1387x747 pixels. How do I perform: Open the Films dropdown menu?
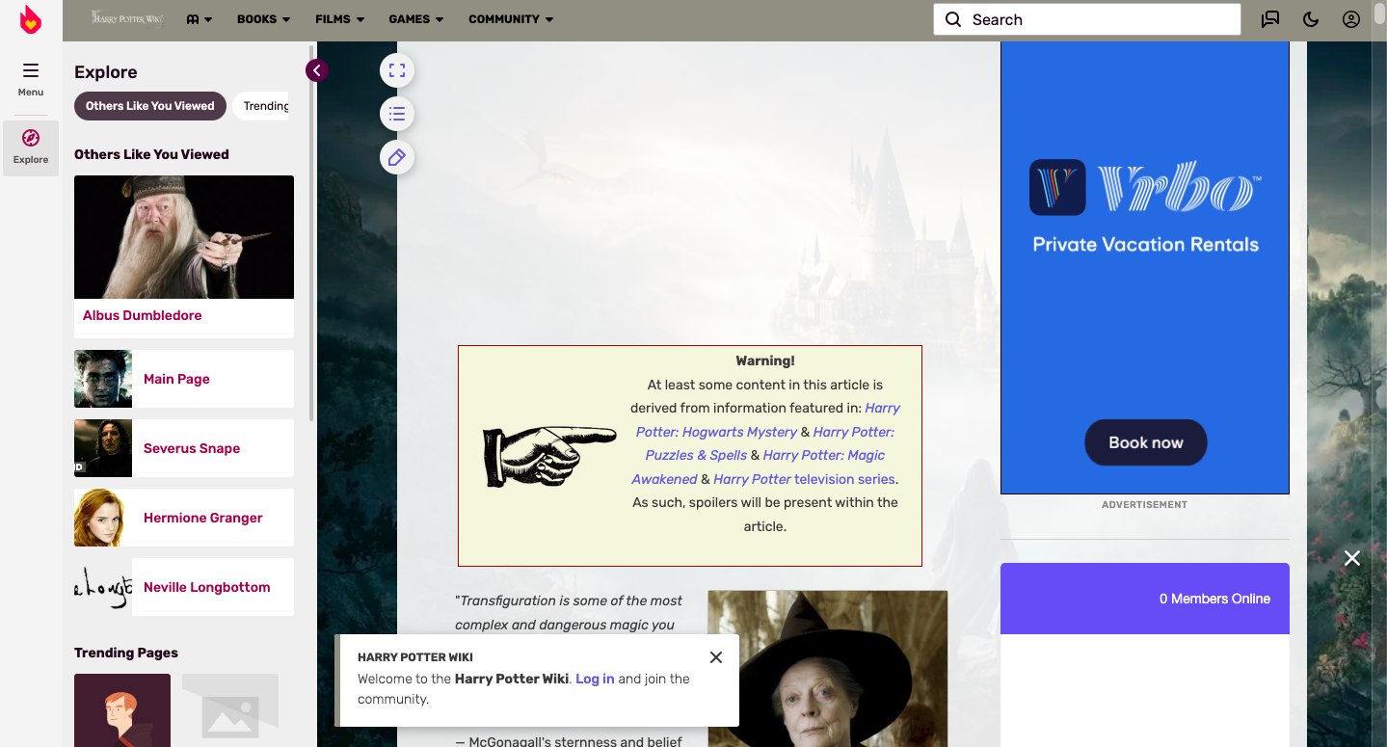(x=339, y=19)
